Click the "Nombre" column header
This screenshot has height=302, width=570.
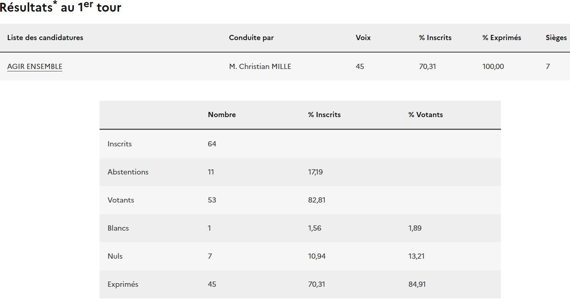[x=222, y=115]
